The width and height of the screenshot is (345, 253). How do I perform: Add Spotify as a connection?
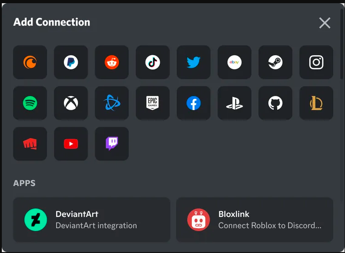coord(30,103)
